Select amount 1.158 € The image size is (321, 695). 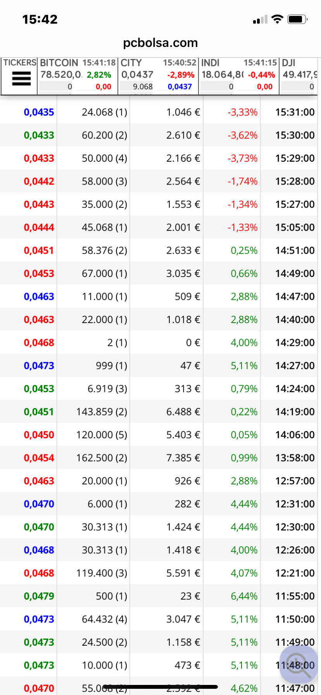click(183, 642)
